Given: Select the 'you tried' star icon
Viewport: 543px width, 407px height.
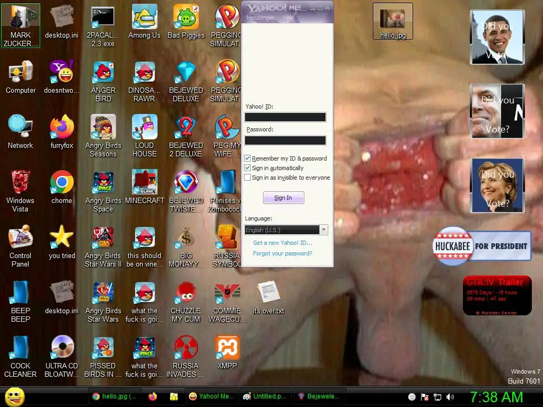Looking at the screenshot, I should click(62, 242).
